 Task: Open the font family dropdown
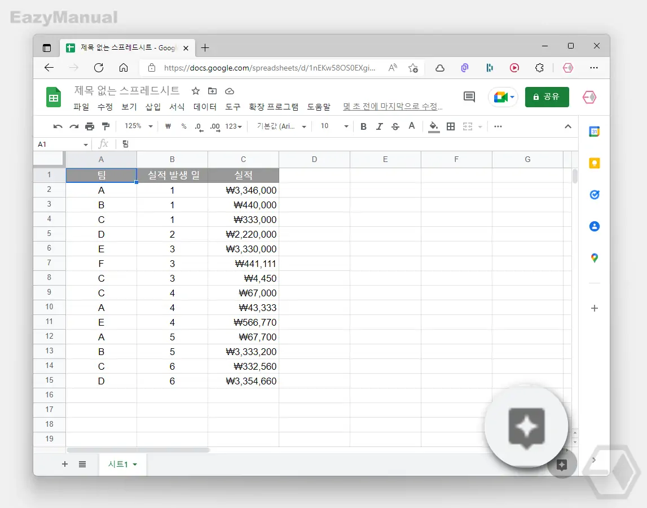click(x=281, y=126)
